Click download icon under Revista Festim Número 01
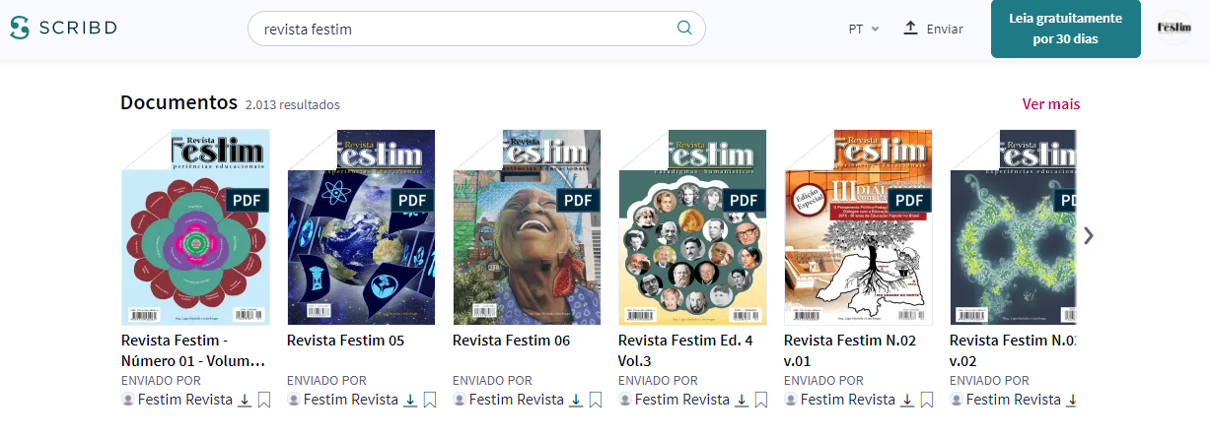1210x436 pixels. [x=245, y=400]
